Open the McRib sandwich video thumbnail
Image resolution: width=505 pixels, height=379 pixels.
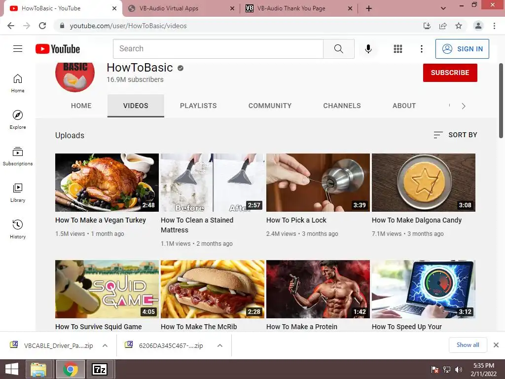tap(213, 289)
